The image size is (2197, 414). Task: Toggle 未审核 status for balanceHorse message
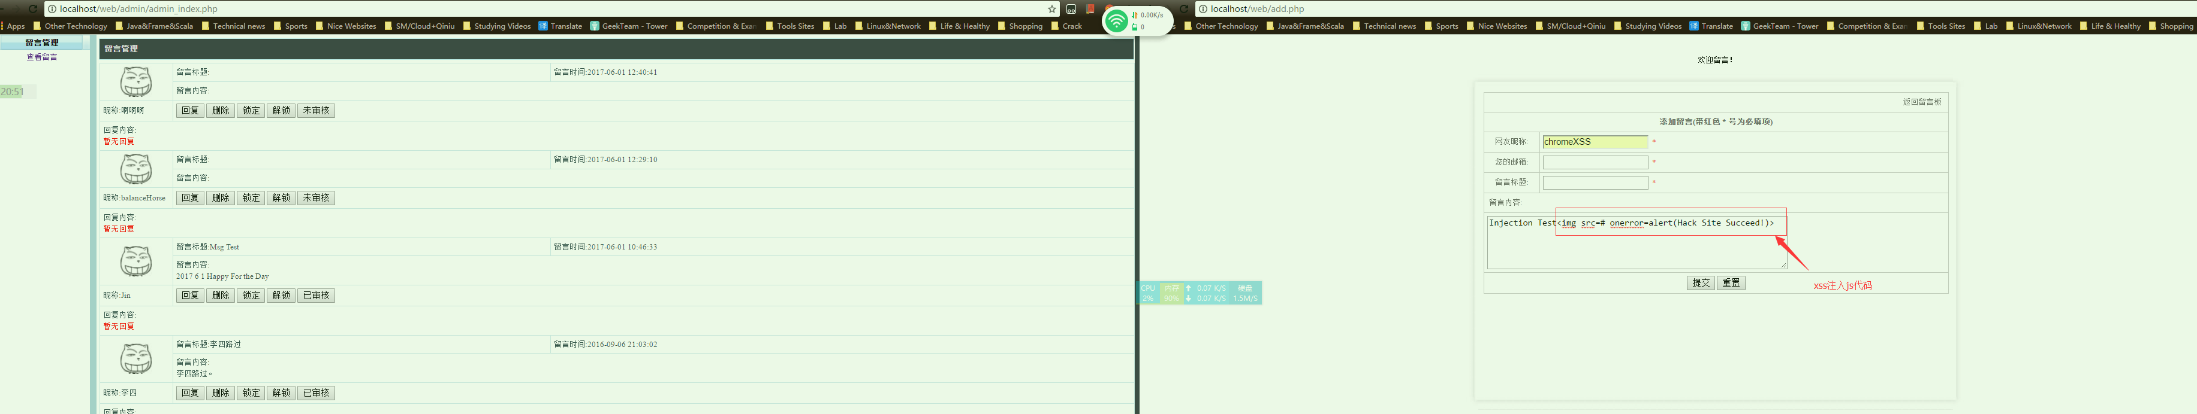coord(315,197)
